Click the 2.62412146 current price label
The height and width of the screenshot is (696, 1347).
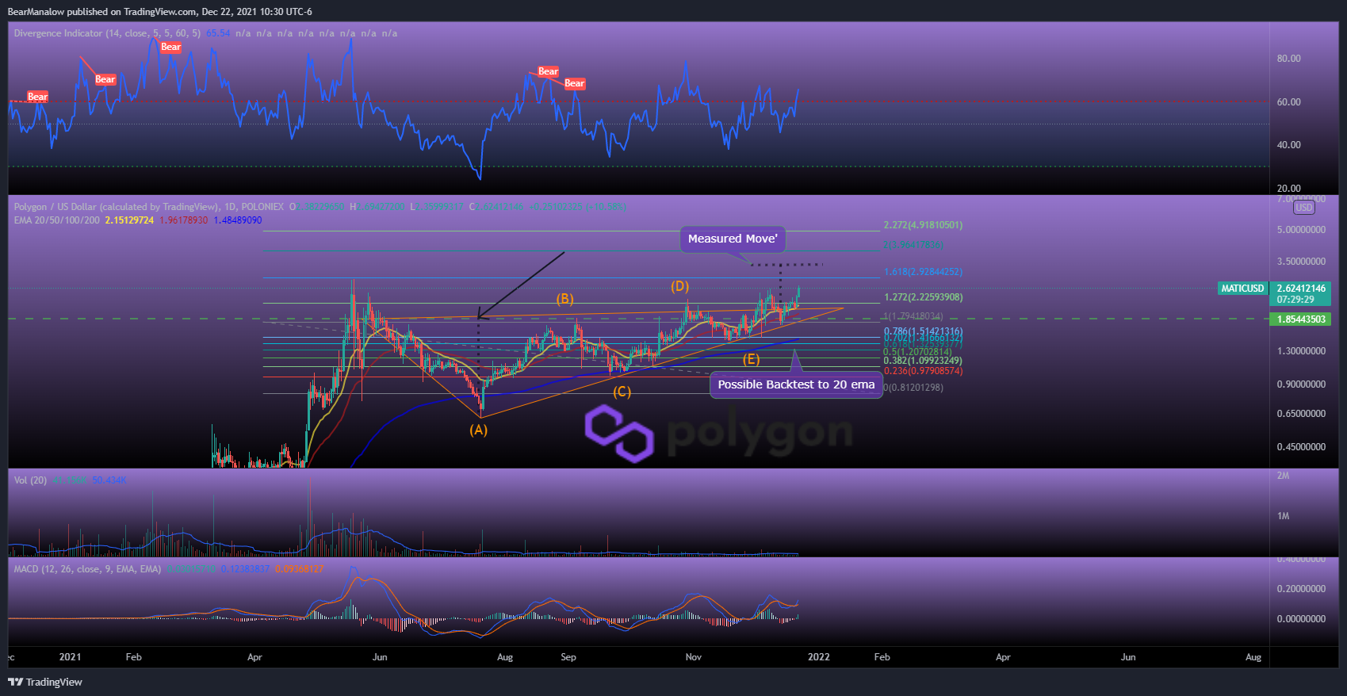(x=1301, y=289)
